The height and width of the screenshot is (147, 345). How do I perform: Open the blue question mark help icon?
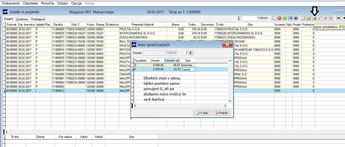296,18
